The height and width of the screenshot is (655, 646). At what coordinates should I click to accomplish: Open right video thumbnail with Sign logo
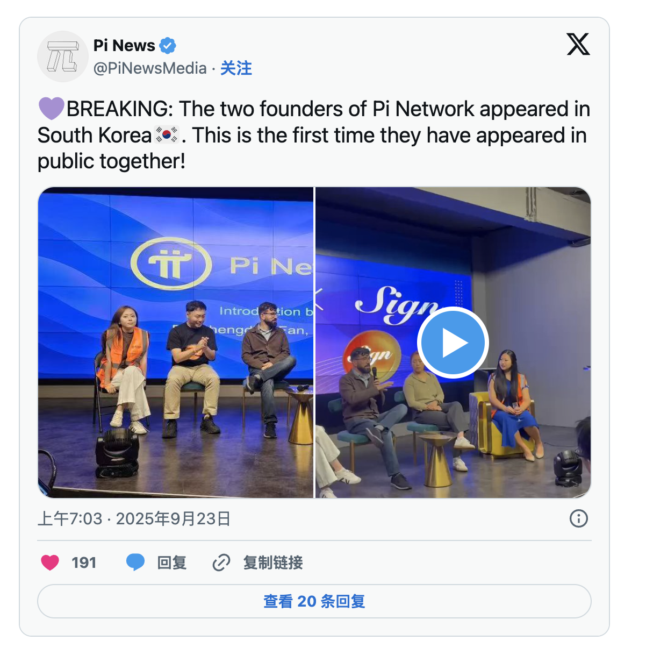tap(453, 343)
